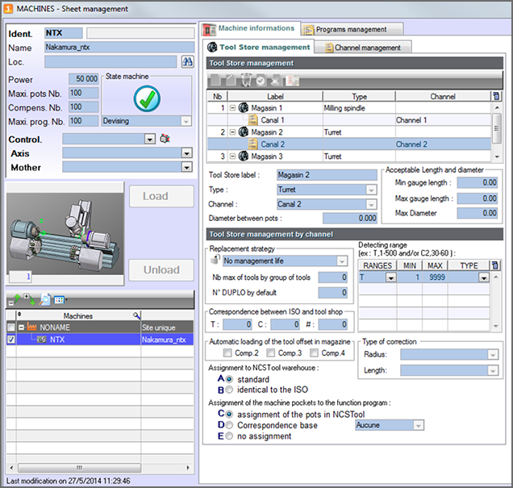The width and height of the screenshot is (513, 488).
Task: Open the Replacement strategy dropdown
Action: click(x=342, y=261)
